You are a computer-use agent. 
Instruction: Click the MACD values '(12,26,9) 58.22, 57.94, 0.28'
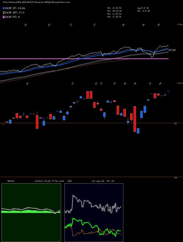pos(49,181)
